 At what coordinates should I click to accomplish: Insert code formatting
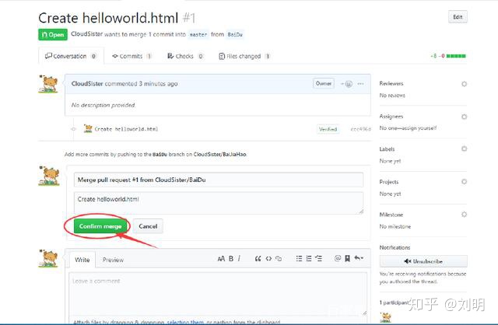(268, 259)
